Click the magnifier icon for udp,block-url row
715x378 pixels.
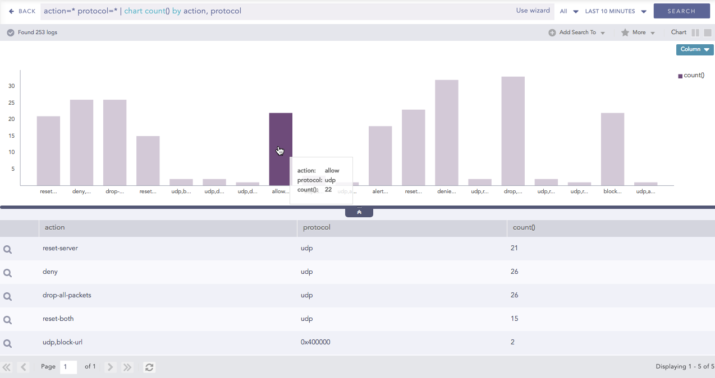click(7, 344)
